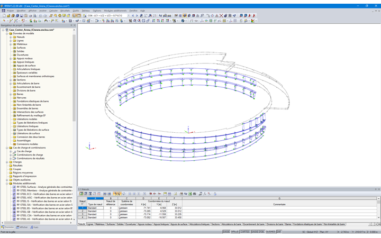Click the next load case arrow
This screenshot has height=238, width=381.
tap(137, 15)
